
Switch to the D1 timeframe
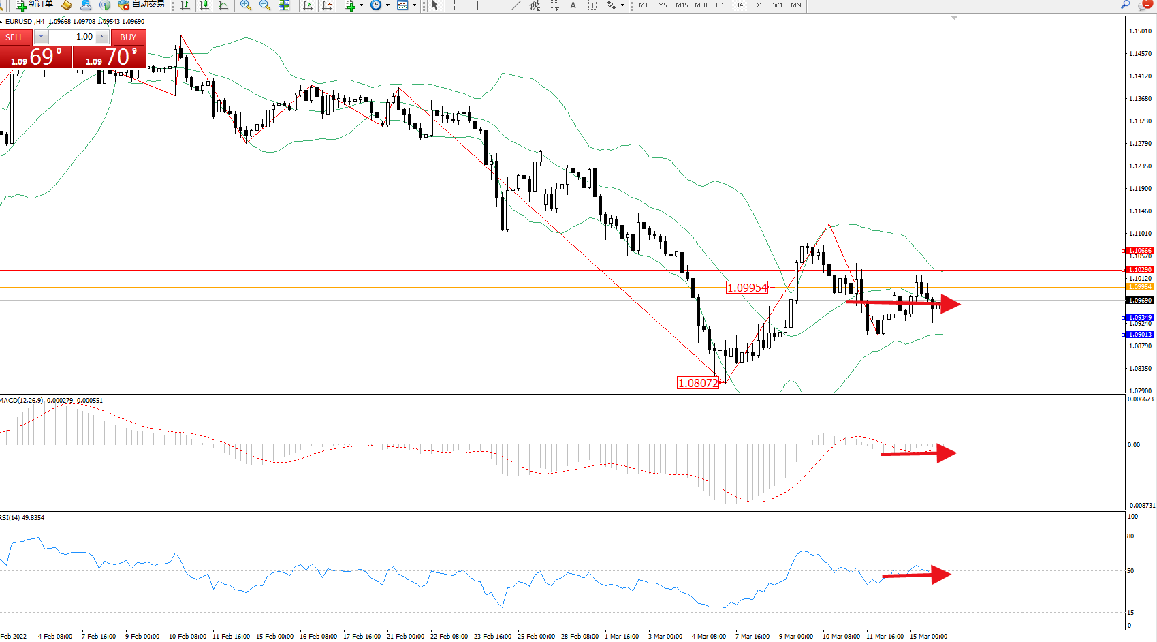758,5
